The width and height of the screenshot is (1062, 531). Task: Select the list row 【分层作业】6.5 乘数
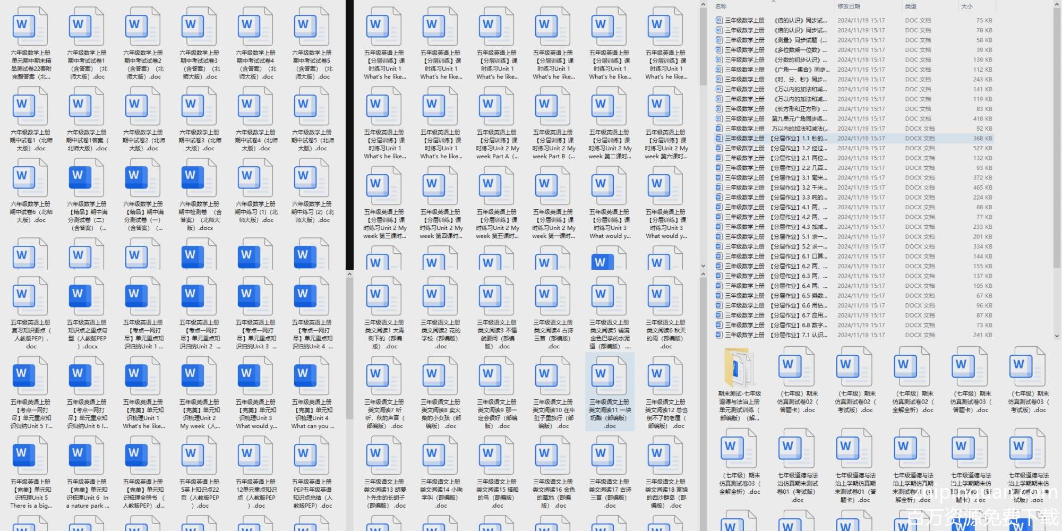point(854,295)
